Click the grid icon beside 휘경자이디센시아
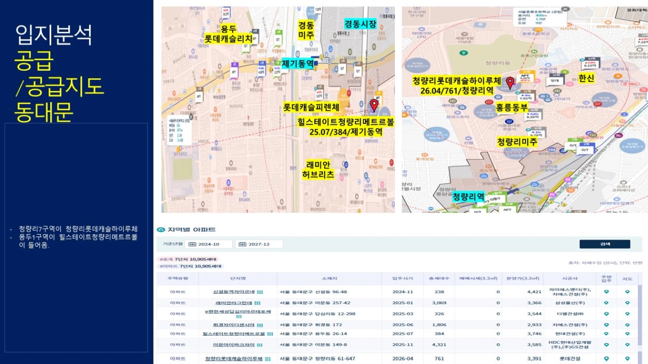Screen dimensions: 648x364 click(x=260, y=325)
